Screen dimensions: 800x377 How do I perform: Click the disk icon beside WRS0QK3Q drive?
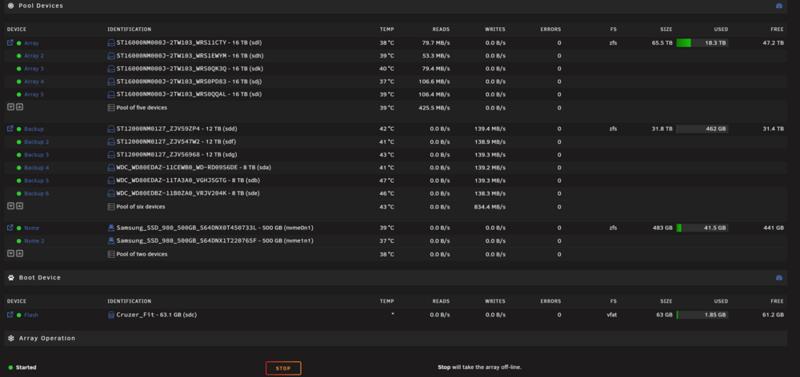point(111,69)
